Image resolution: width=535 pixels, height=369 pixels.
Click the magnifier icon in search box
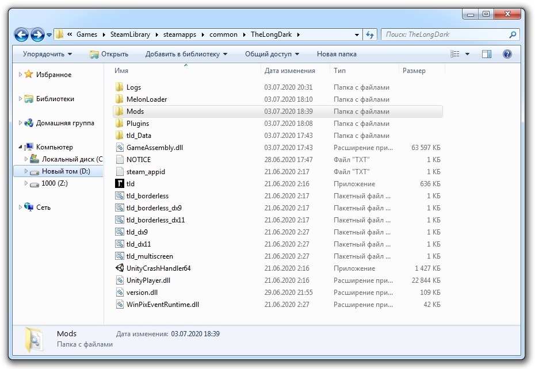[x=513, y=34]
